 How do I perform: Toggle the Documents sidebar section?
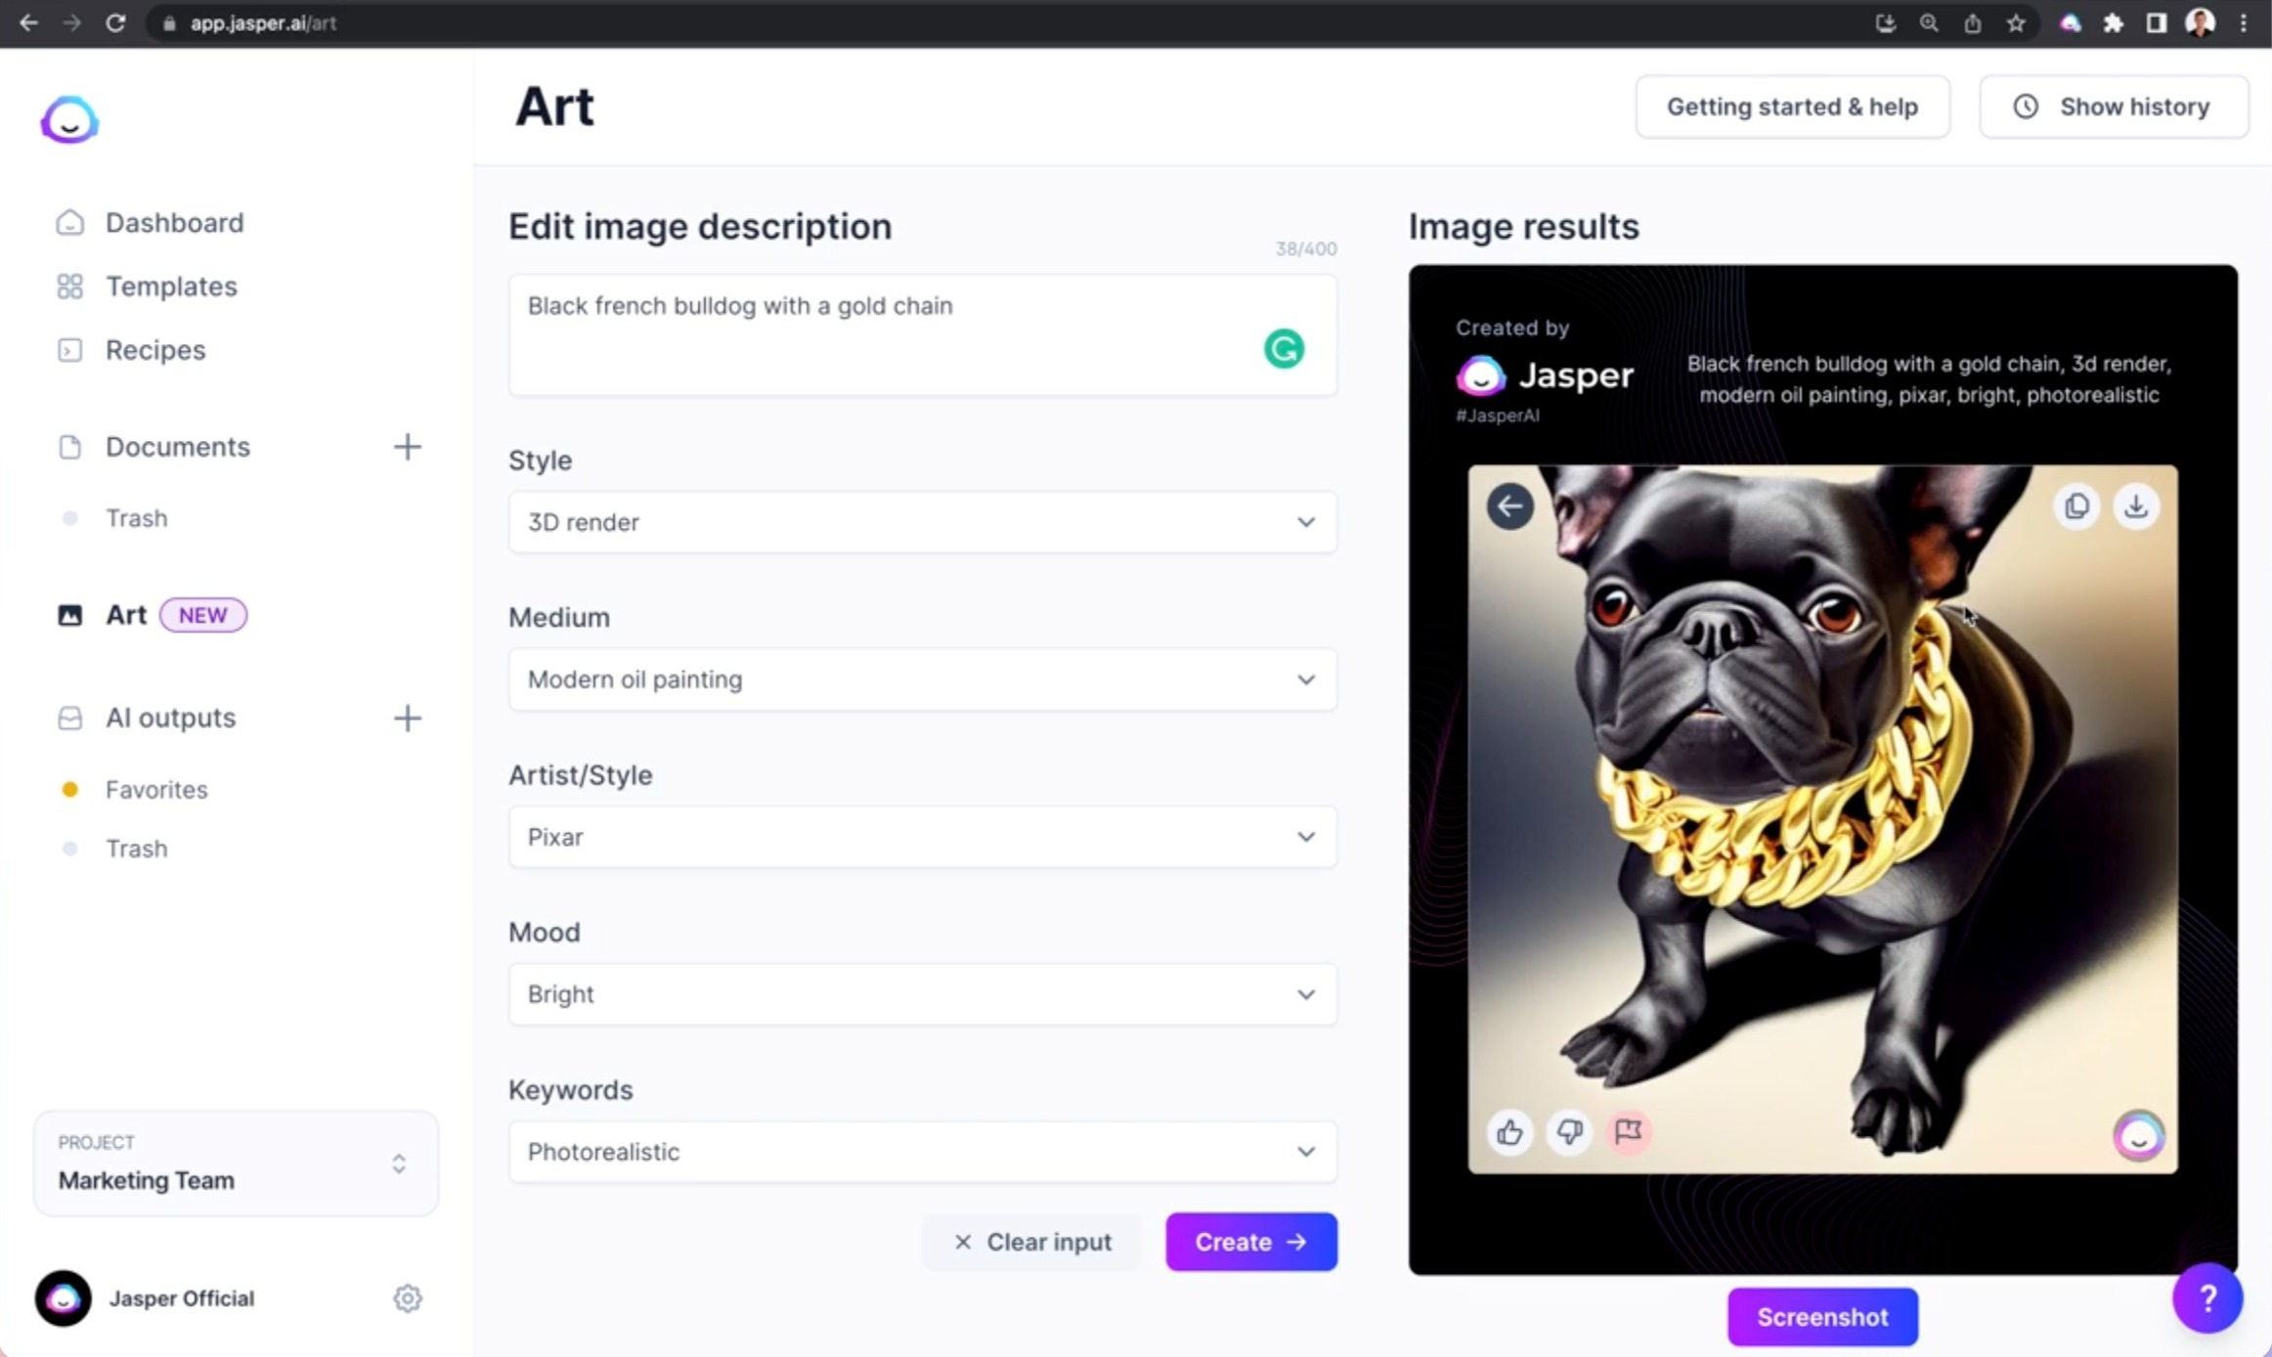point(178,446)
